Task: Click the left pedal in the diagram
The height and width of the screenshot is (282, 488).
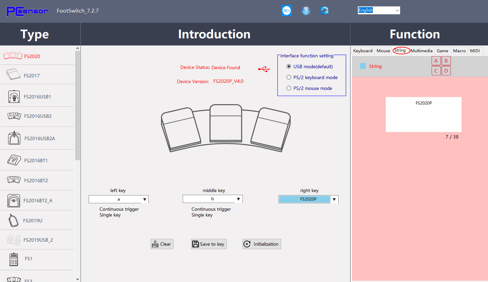Action: 180,129
